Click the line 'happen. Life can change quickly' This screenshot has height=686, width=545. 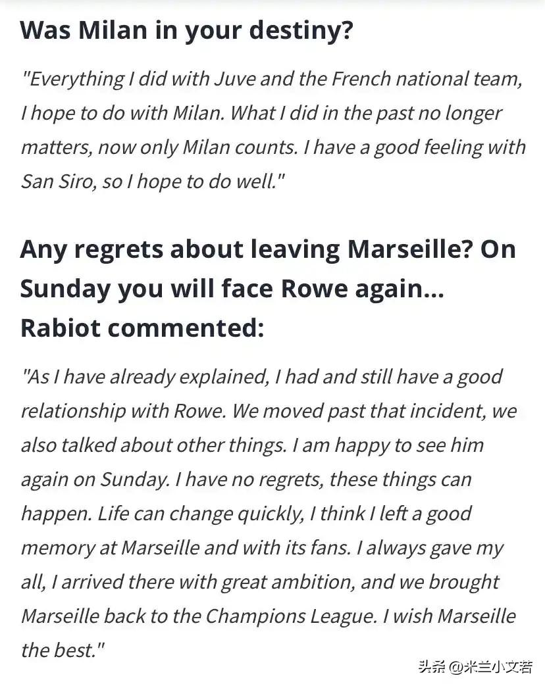(246, 514)
